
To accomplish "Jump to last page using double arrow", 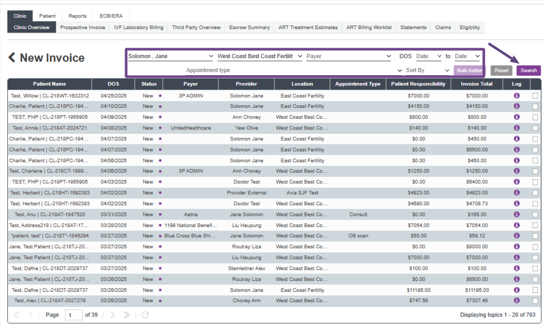I will point(127,315).
